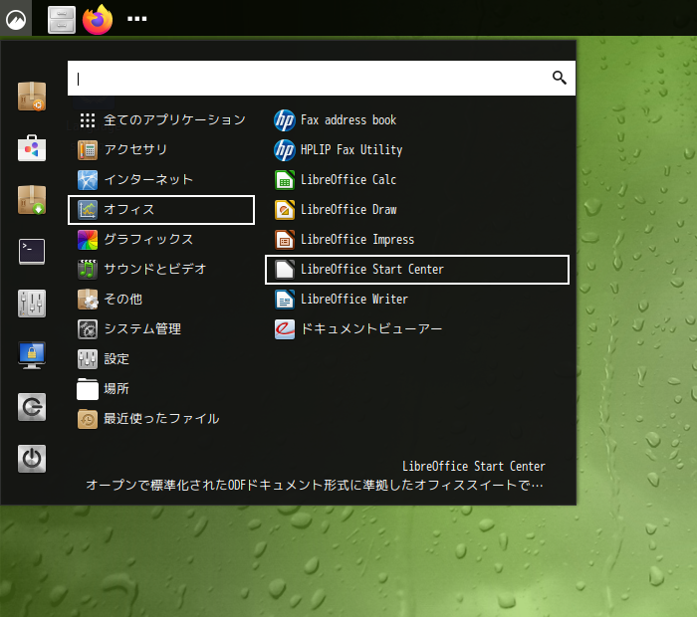Launch LibreOffice Writer
Screen dimensions: 697x617
point(417,300)
